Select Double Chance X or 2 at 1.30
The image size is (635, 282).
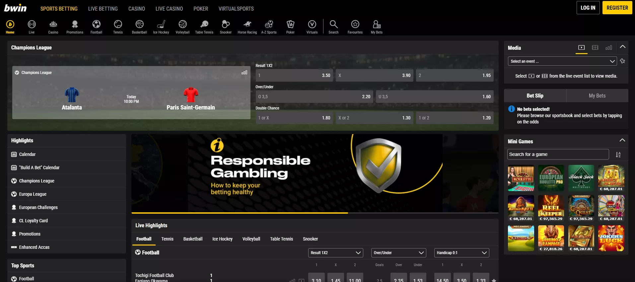point(375,118)
